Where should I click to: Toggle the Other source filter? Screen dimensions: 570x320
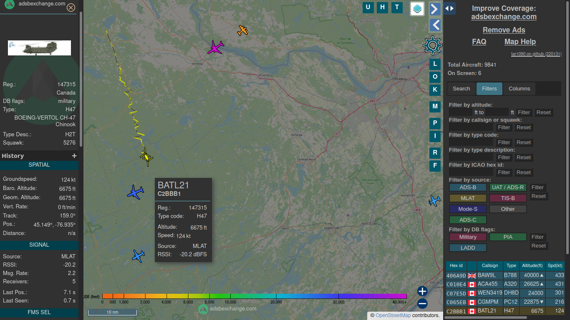pos(508,209)
